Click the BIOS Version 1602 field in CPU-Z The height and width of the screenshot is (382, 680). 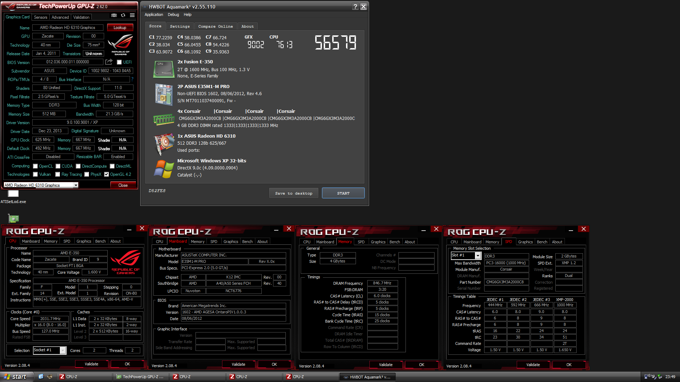233,312
